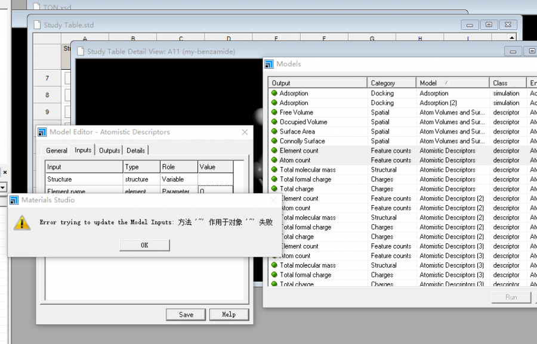
Task: Switch to the General tab in Model Editor
Action: click(x=57, y=151)
